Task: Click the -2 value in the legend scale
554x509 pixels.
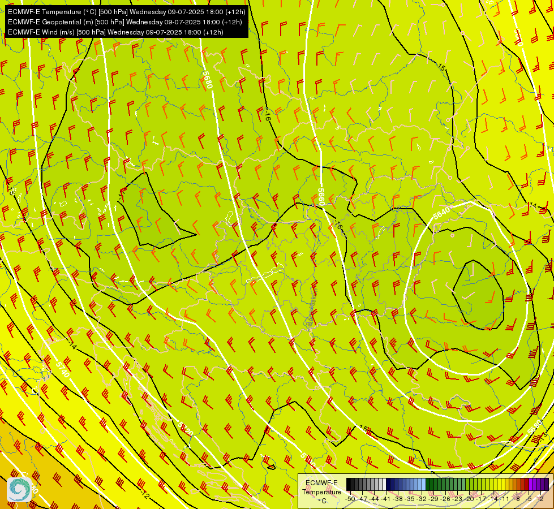Action: point(540,499)
